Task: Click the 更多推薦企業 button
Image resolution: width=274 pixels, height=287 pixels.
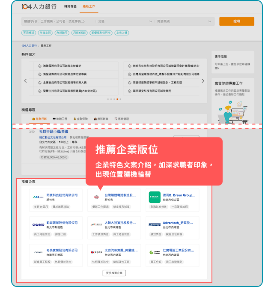Action: (x=114, y=273)
